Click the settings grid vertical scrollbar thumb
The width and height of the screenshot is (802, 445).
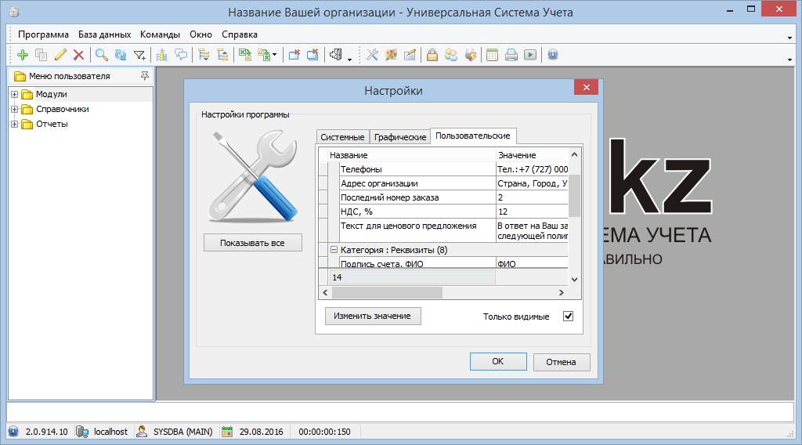pyautogui.click(x=574, y=196)
